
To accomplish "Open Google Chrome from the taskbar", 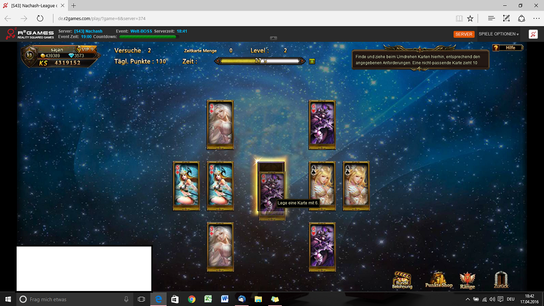I will coord(191,299).
